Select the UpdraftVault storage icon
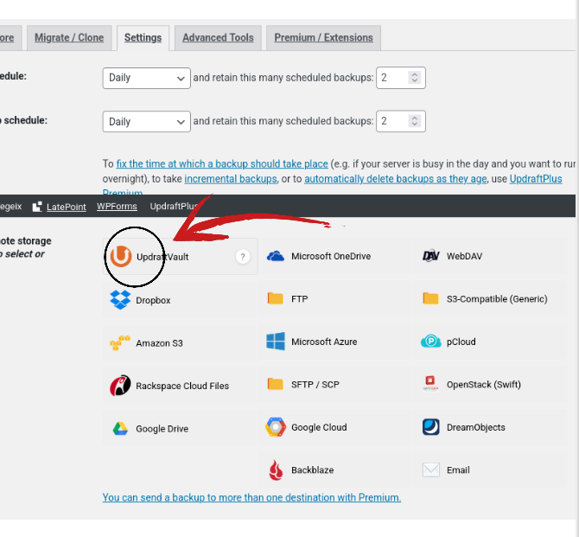The width and height of the screenshot is (579, 537). click(x=120, y=257)
